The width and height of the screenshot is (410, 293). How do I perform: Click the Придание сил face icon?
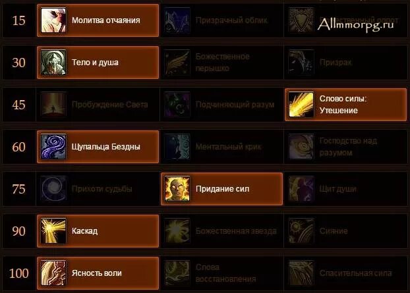point(177,189)
